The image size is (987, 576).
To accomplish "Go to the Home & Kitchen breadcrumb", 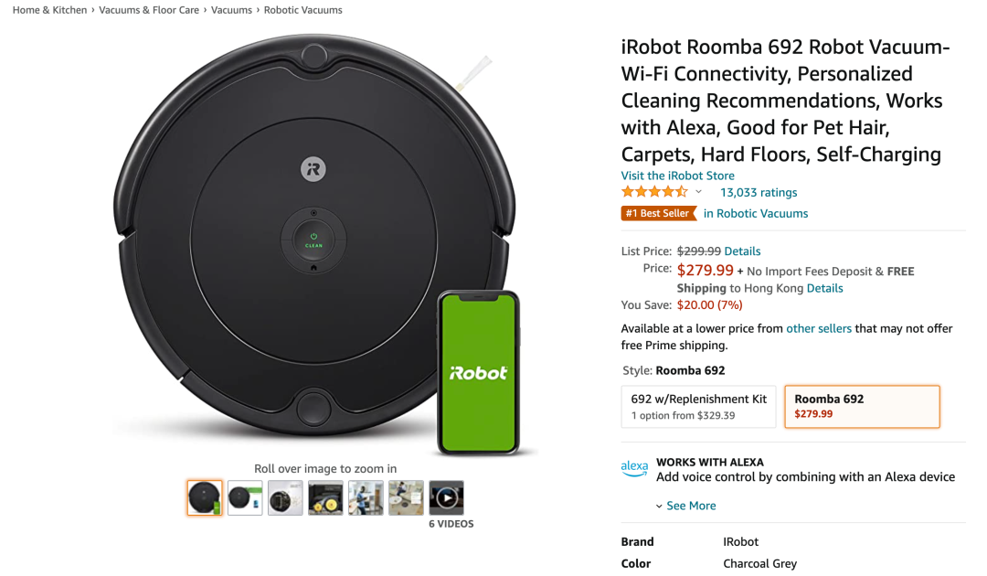I will click(50, 10).
